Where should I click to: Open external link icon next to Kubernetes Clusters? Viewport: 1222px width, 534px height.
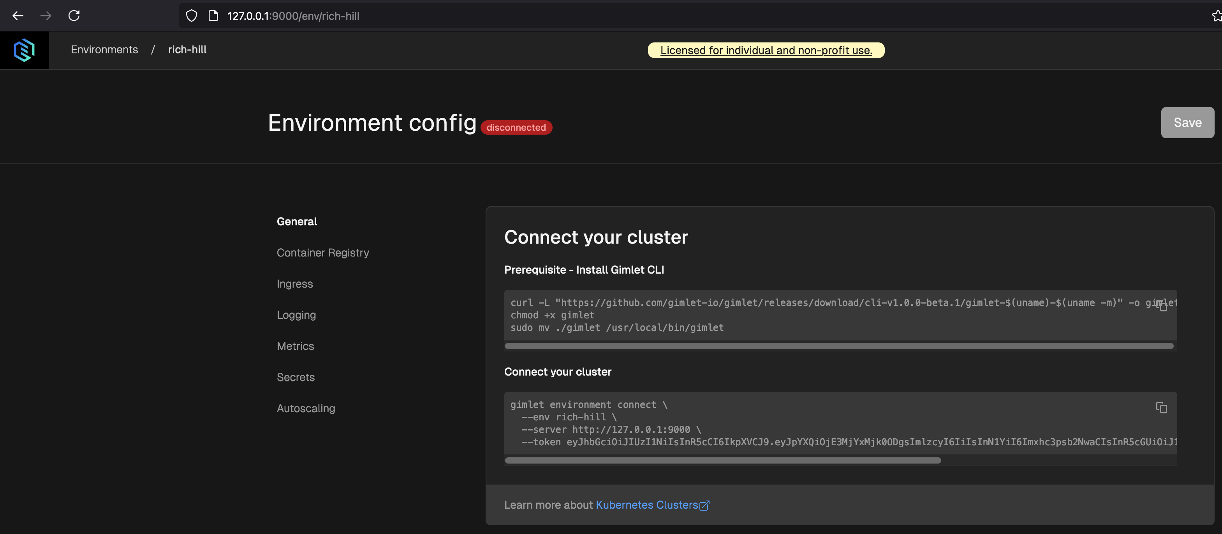[704, 506]
